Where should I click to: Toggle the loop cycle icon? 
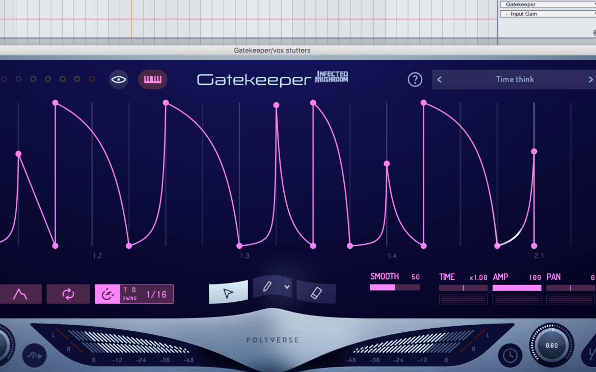[x=68, y=294]
